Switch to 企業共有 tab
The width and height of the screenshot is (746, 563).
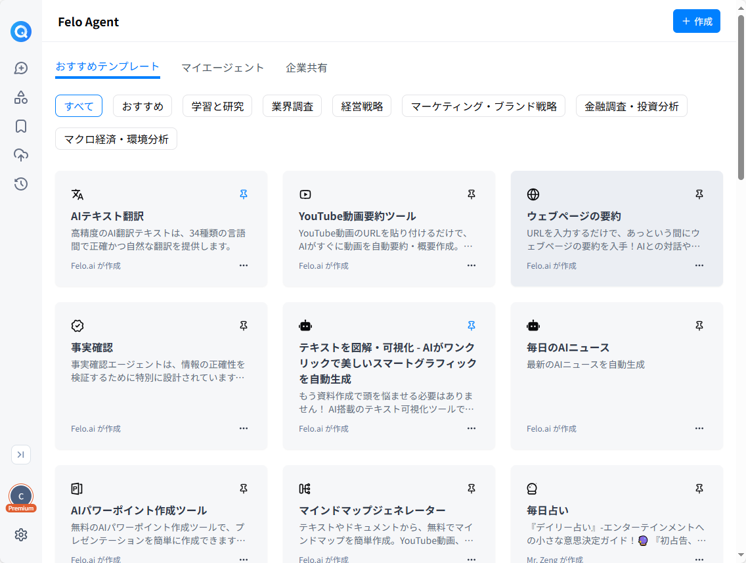tap(307, 68)
